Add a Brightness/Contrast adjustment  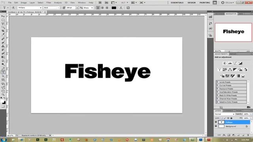pyautogui.click(x=225, y=63)
